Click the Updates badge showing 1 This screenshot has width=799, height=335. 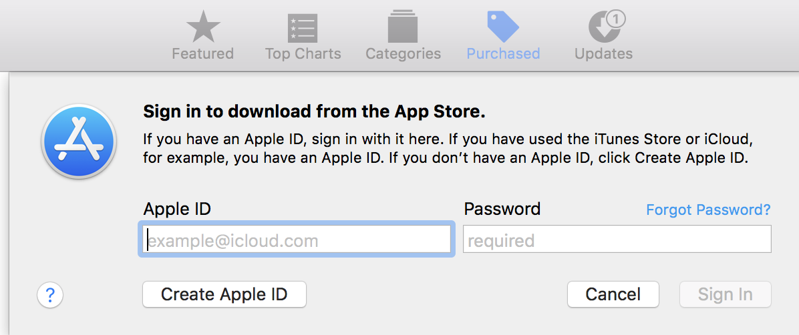tap(615, 20)
